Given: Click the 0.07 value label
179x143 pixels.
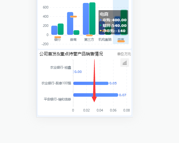Looking at the screenshot, I should (x=123, y=95).
